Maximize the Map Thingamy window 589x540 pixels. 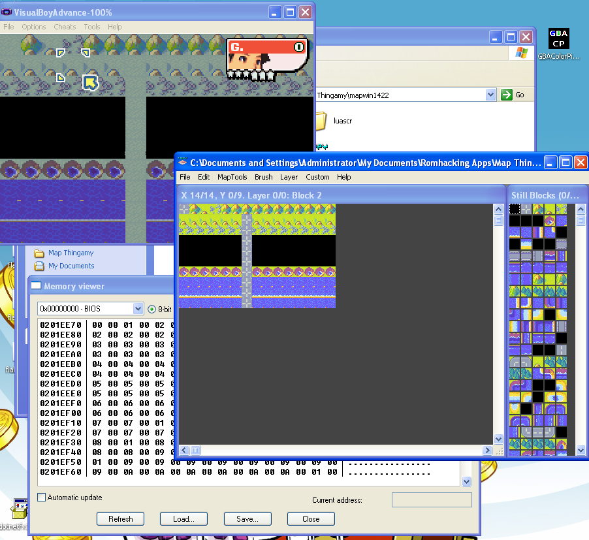[565, 162]
